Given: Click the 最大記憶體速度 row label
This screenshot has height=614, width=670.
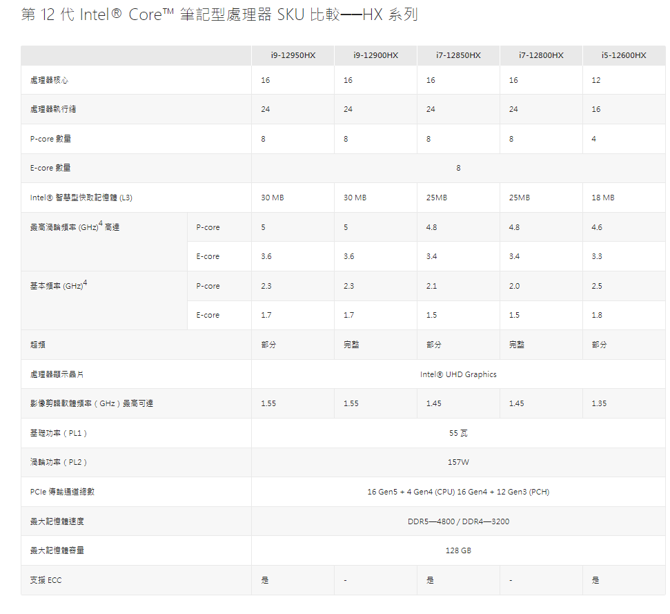Looking at the screenshot, I should (57, 521).
